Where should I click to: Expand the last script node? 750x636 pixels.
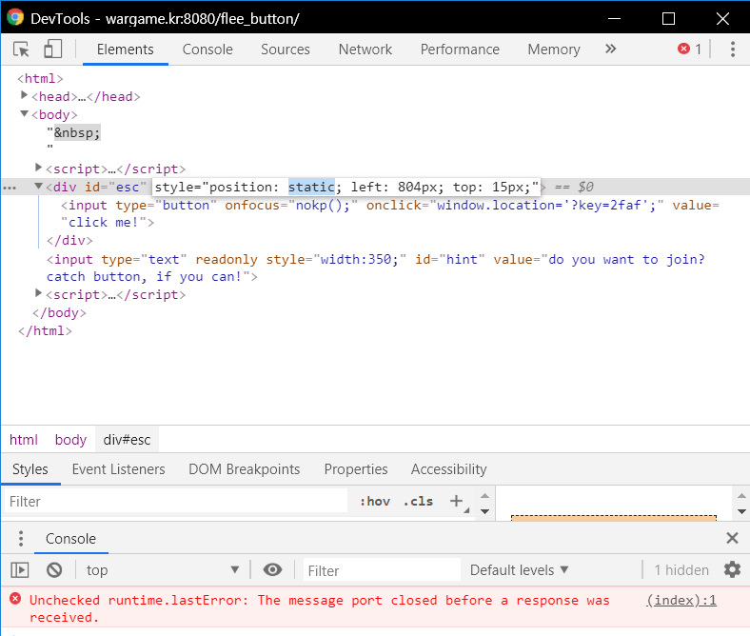[x=38, y=294]
